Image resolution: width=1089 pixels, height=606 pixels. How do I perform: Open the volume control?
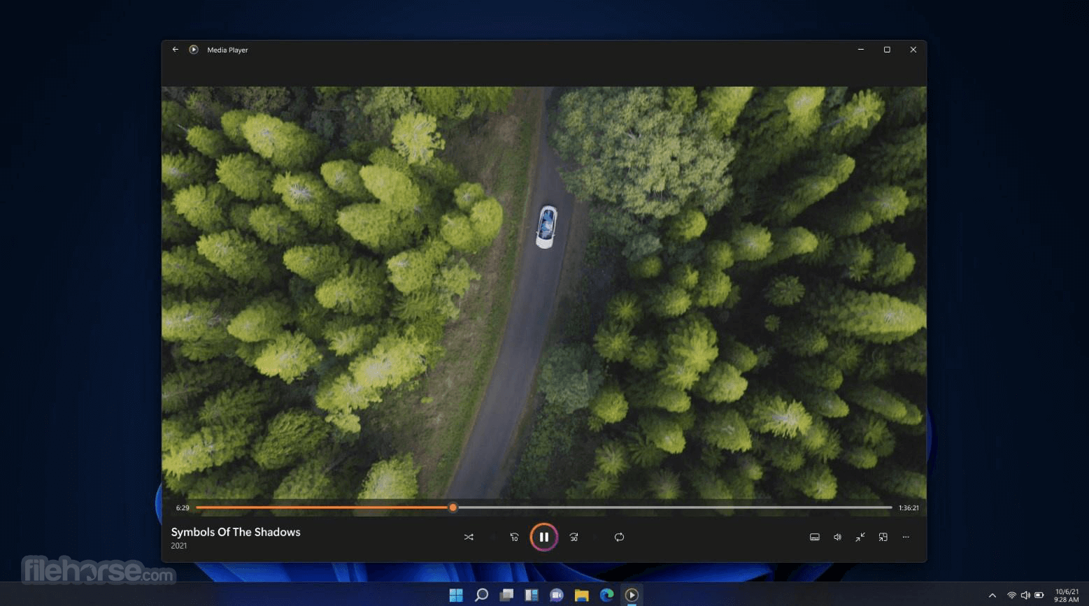(837, 537)
